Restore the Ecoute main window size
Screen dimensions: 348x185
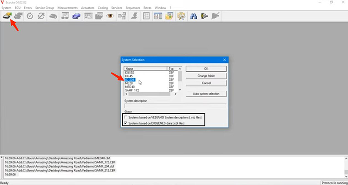click(x=331, y=2)
